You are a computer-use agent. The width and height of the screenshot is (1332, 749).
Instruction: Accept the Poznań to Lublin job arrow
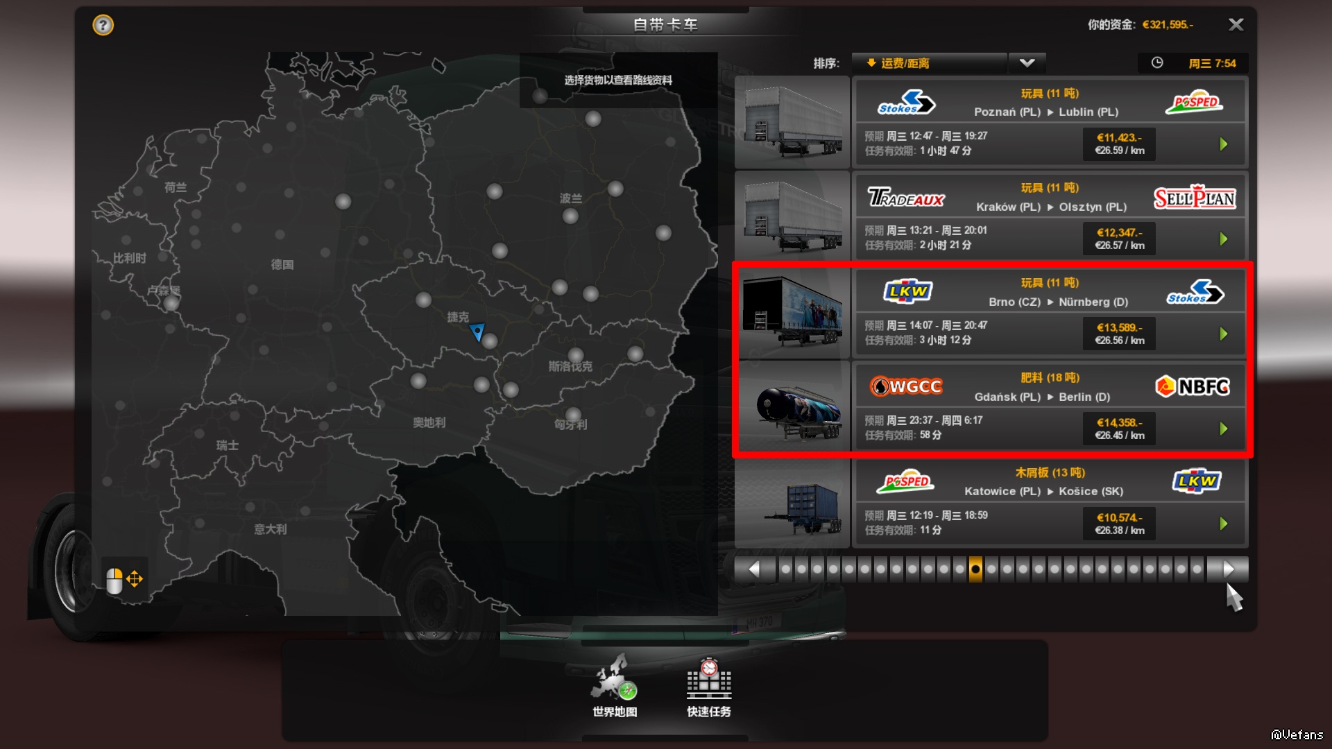(1224, 144)
